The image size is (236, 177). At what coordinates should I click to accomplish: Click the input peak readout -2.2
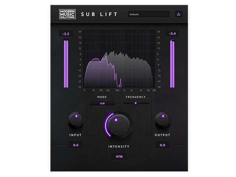66,34
